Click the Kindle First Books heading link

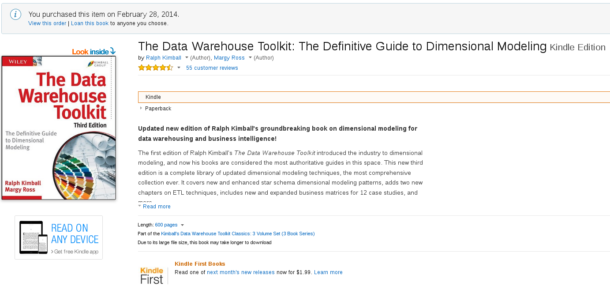[200, 264]
